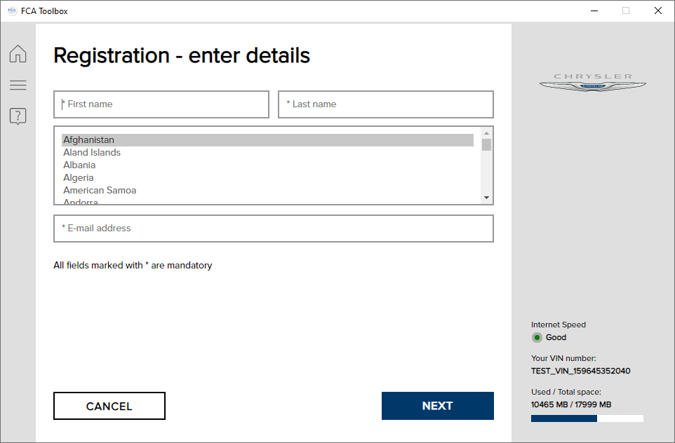Viewport: 675px width, 443px height.
Task: Click the green Internet Speed indicator
Action: (537, 337)
